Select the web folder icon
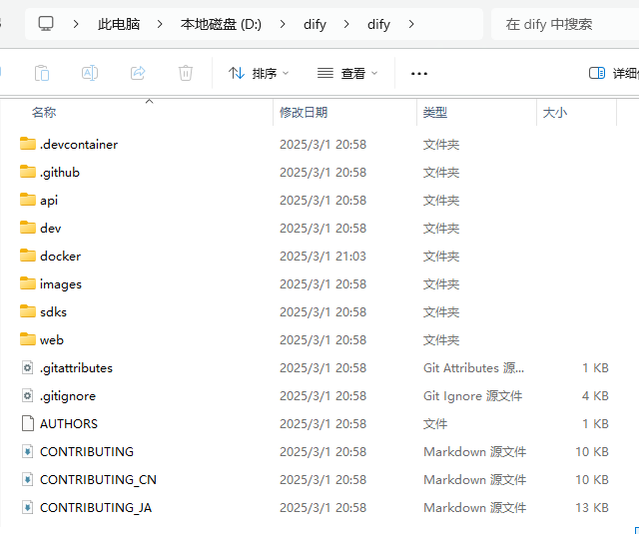The image size is (639, 534). click(27, 339)
